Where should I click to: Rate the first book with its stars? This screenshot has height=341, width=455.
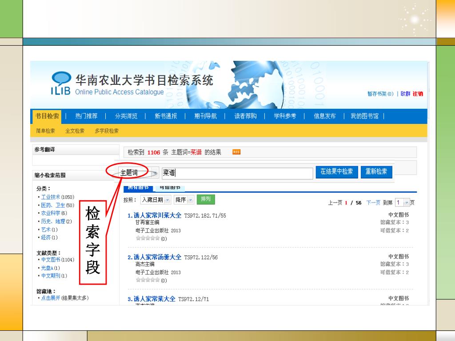(148, 238)
